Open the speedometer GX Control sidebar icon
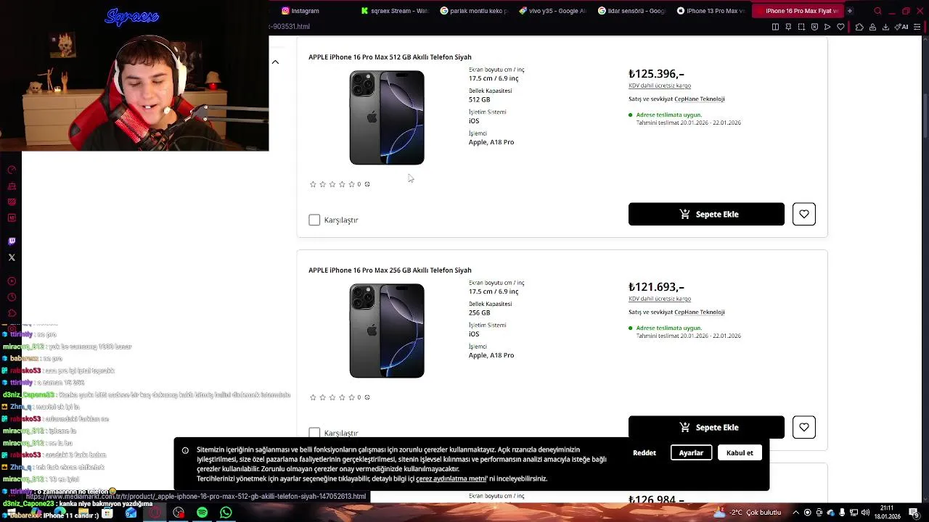929x522 pixels. [12, 170]
